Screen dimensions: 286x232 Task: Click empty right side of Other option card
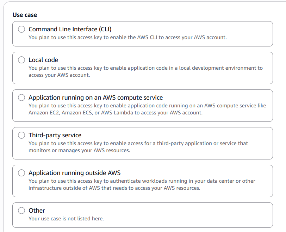pyautogui.click(x=211, y=215)
